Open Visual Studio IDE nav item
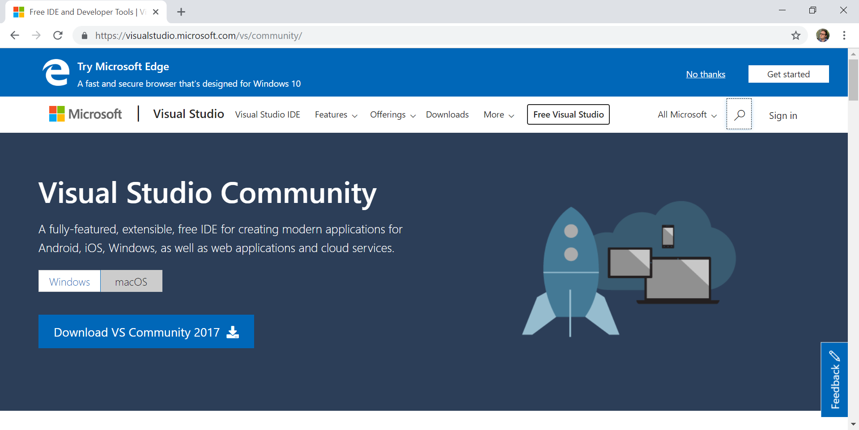Screen dimensions: 859x430 click(x=268, y=114)
